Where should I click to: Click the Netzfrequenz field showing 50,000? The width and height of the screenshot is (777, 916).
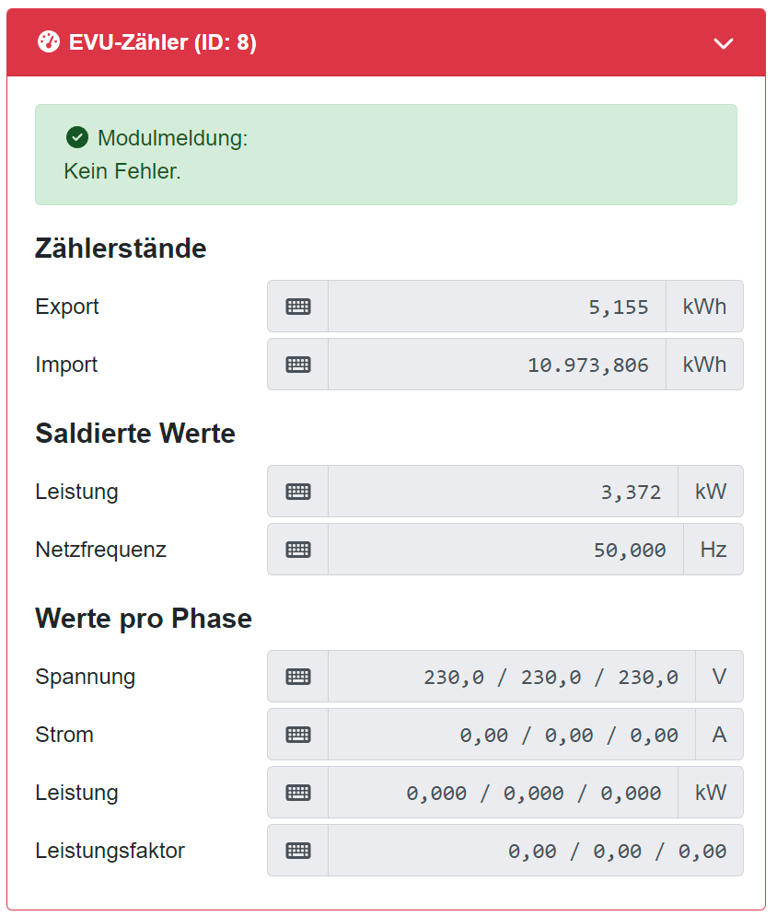click(x=505, y=550)
